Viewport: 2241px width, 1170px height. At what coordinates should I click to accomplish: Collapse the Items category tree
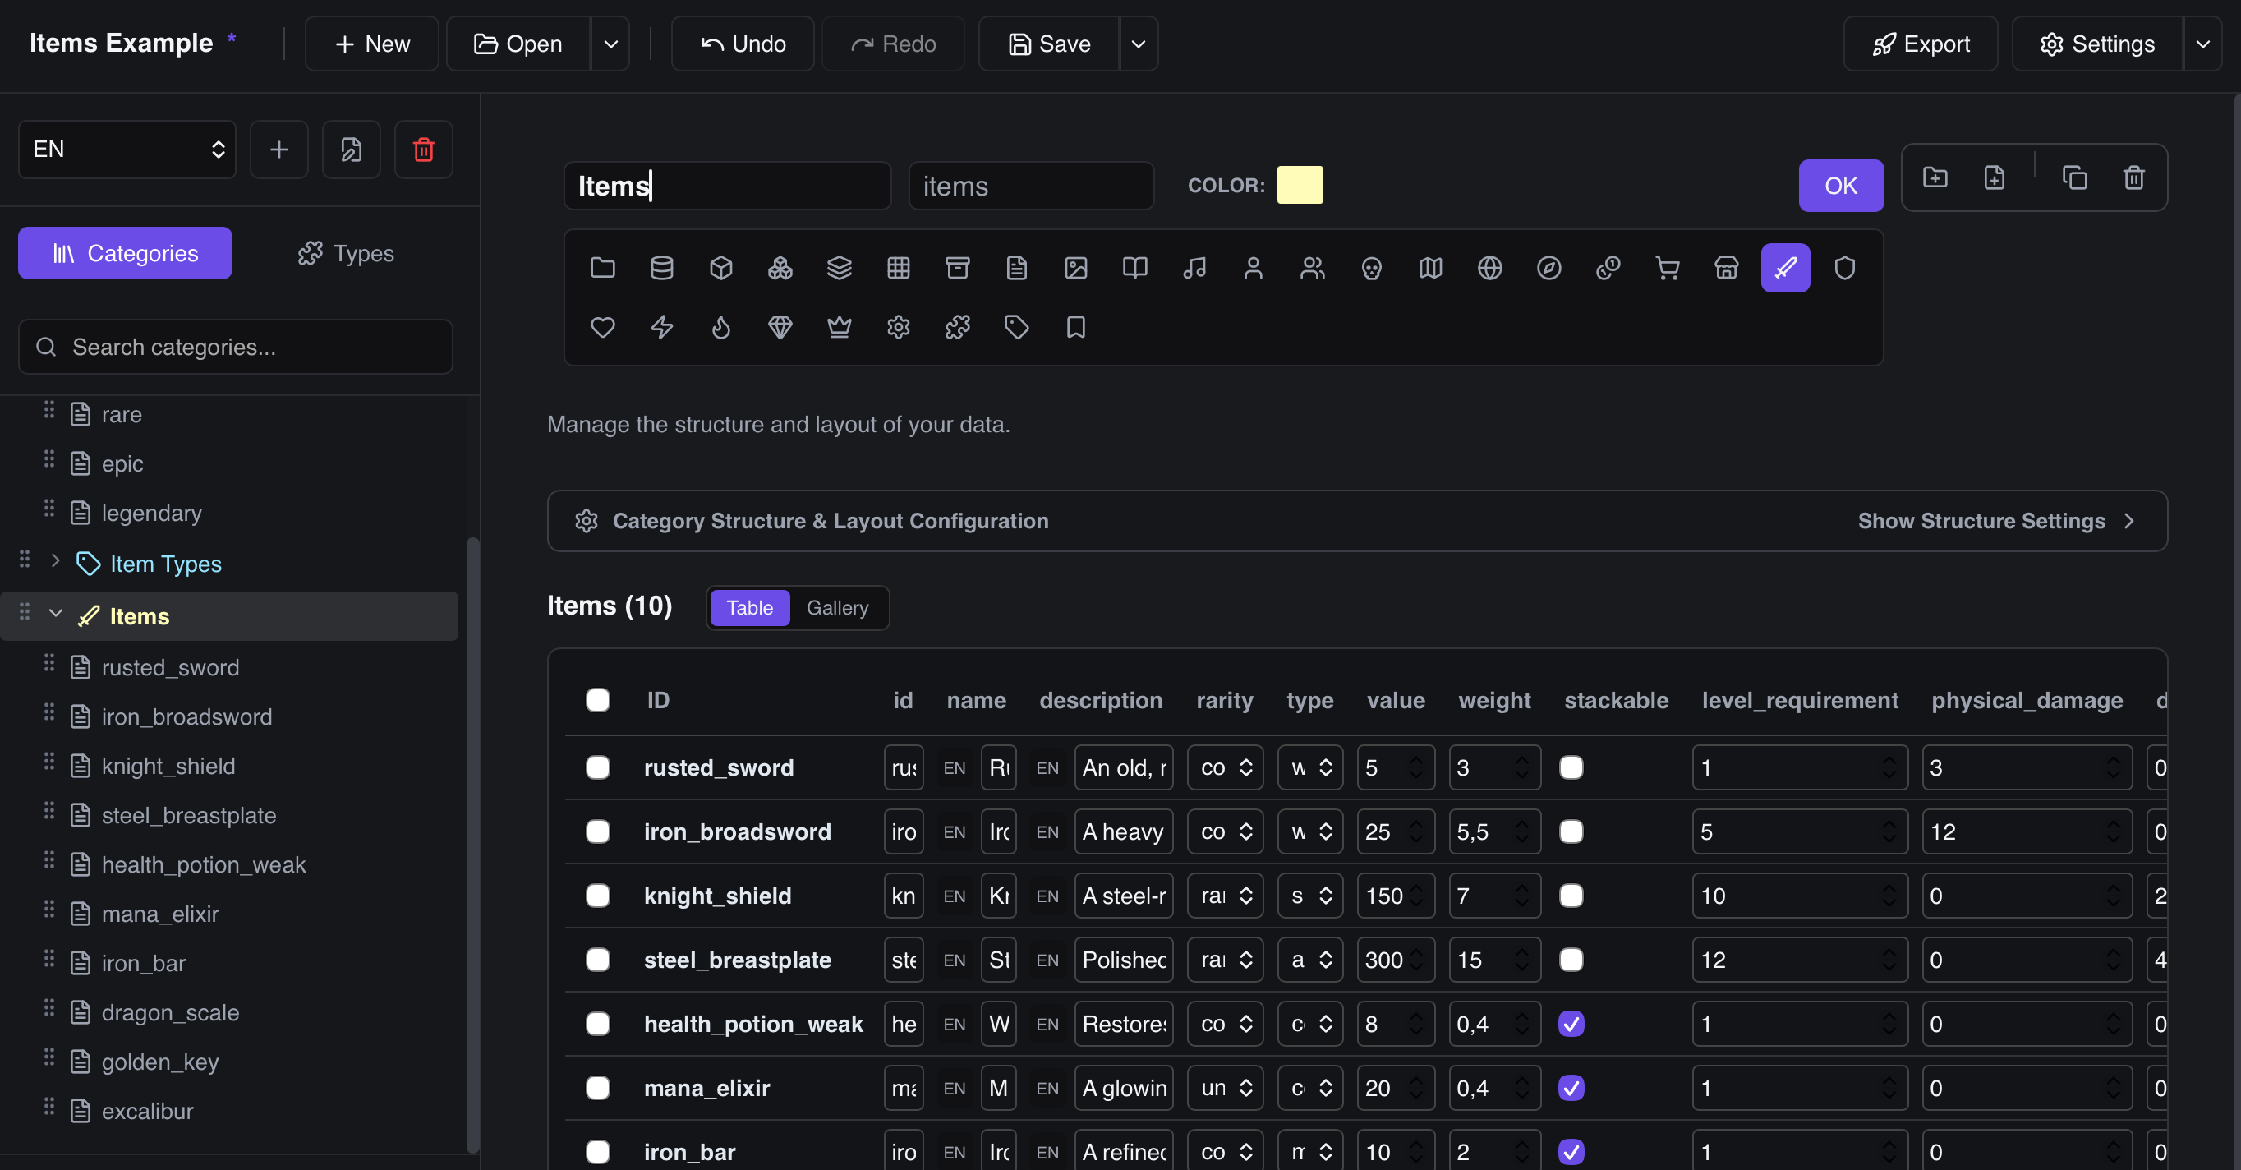[56, 613]
